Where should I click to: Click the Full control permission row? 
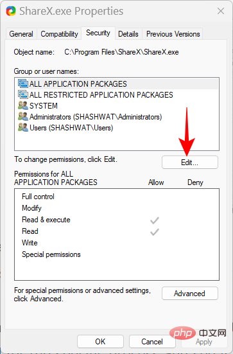coord(117,197)
